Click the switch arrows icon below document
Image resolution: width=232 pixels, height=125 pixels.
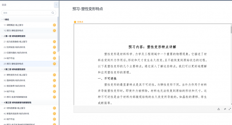pyautogui.click(x=225, y=109)
